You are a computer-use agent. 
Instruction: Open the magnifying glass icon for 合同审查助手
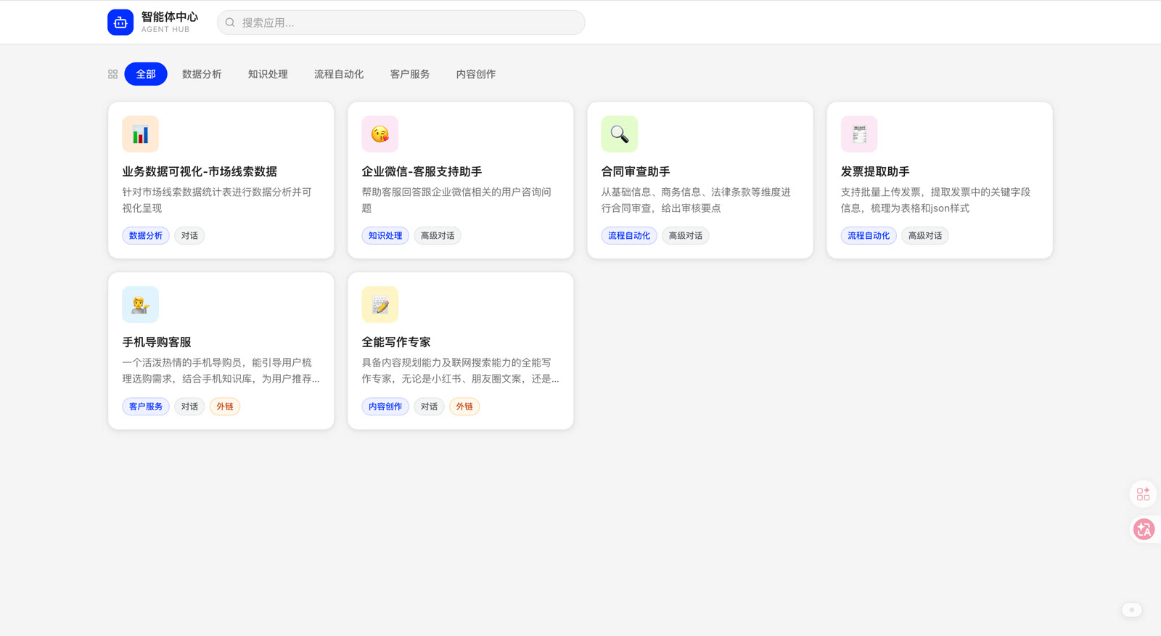(619, 134)
